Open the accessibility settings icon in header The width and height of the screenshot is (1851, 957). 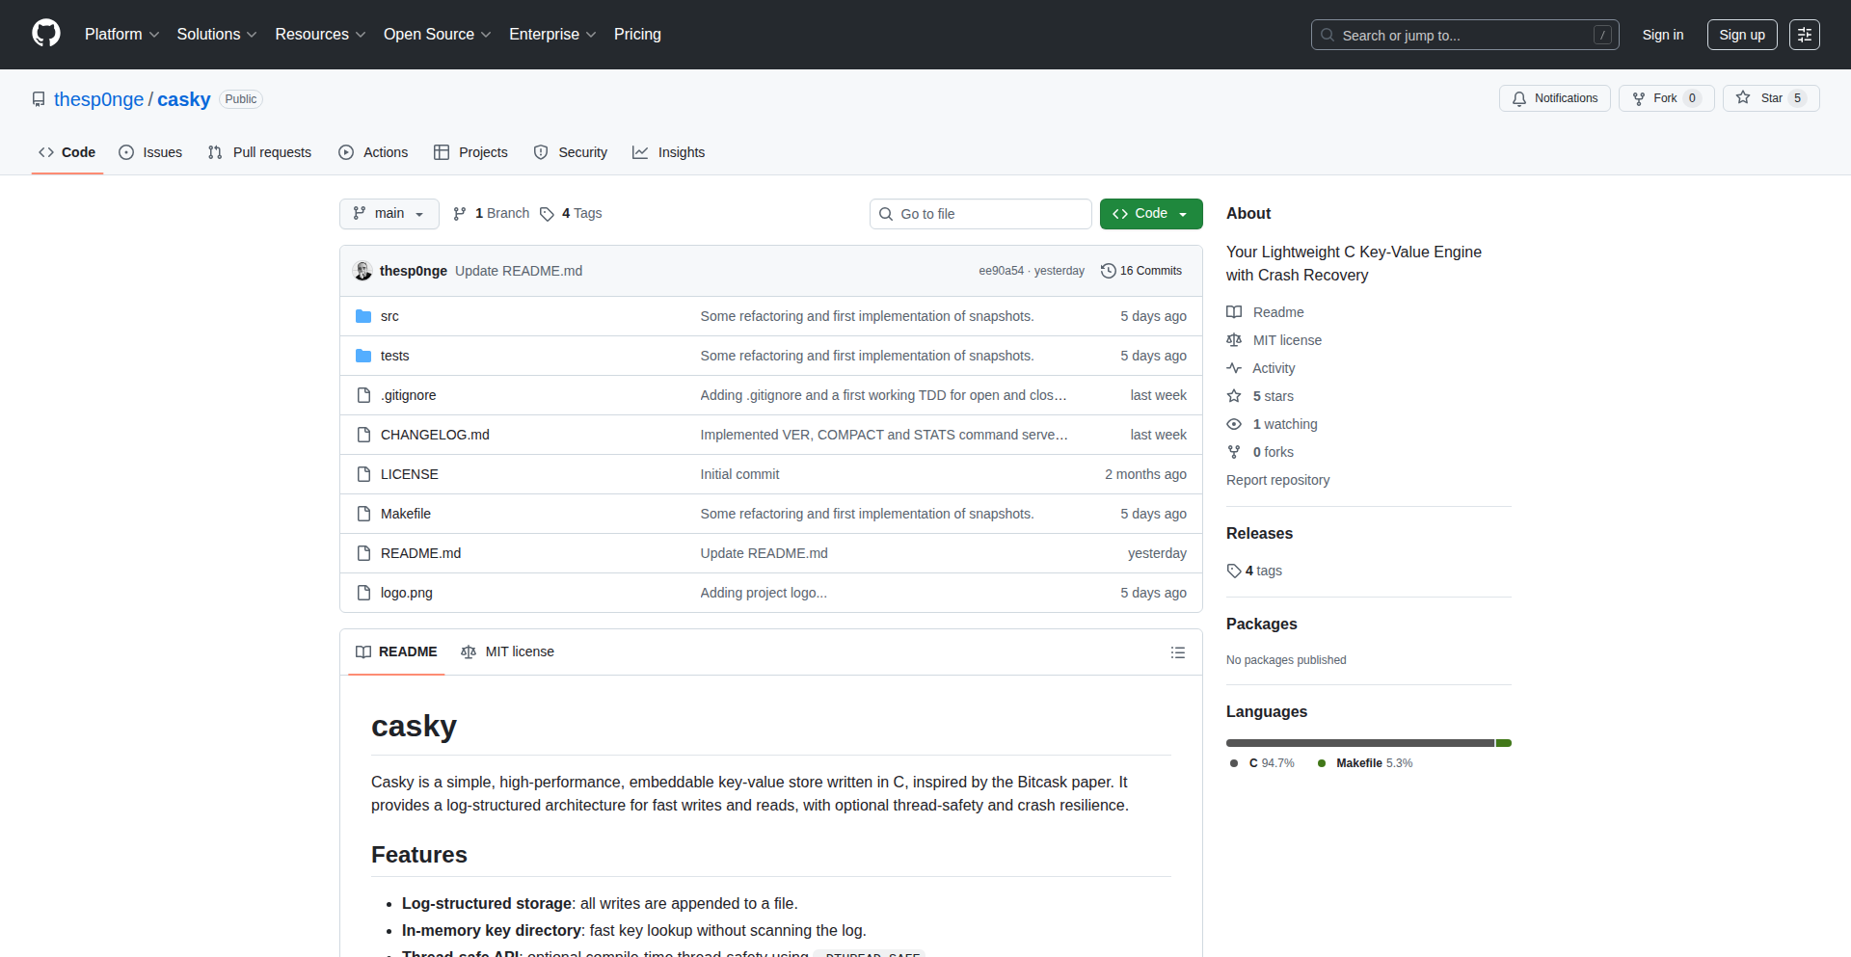tap(1804, 35)
